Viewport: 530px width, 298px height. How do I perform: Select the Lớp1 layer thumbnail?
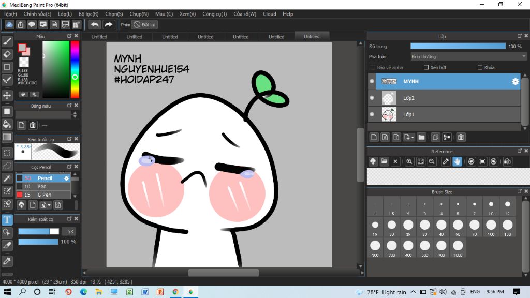click(389, 114)
